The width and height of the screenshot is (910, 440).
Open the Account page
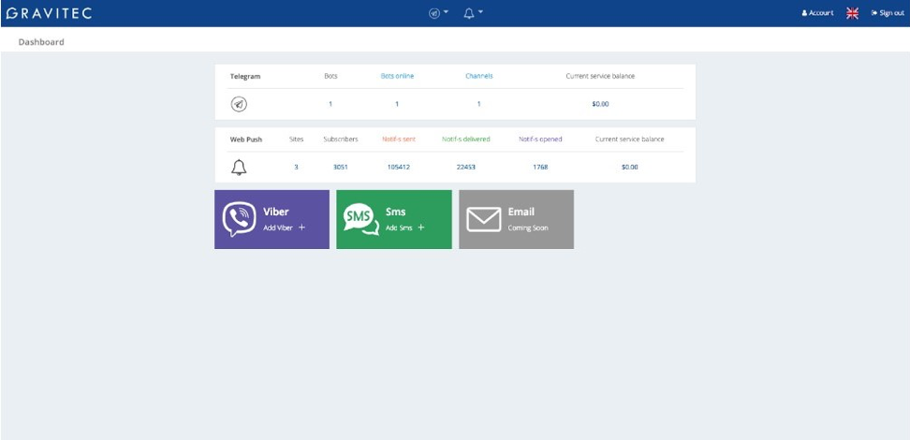coord(817,13)
